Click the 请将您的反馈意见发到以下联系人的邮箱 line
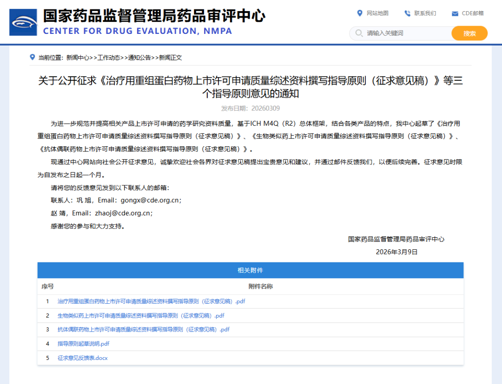Viewport: 502px width, 384px height. 110,188
